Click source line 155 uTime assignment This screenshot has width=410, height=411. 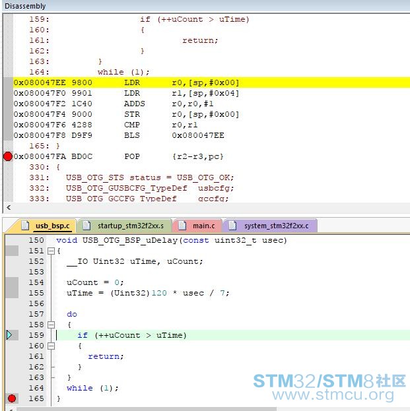[x=148, y=293]
